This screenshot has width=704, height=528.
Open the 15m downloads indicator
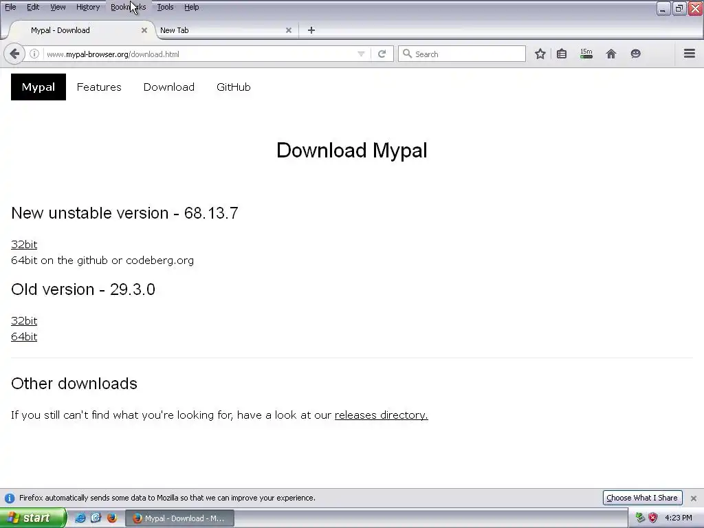point(586,54)
